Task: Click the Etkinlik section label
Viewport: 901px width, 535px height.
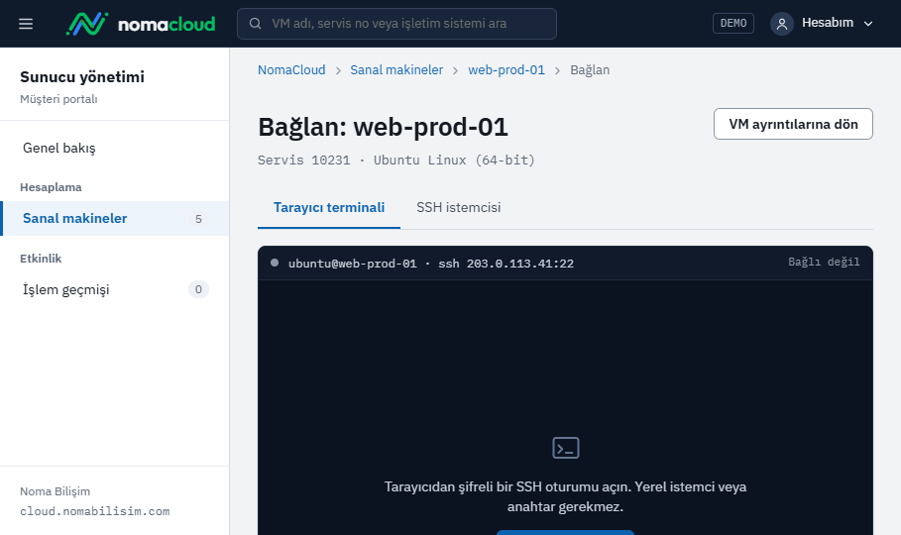Action: pyautogui.click(x=41, y=259)
